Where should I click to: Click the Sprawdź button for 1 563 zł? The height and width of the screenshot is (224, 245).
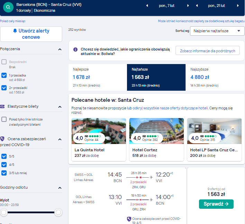click(216, 204)
